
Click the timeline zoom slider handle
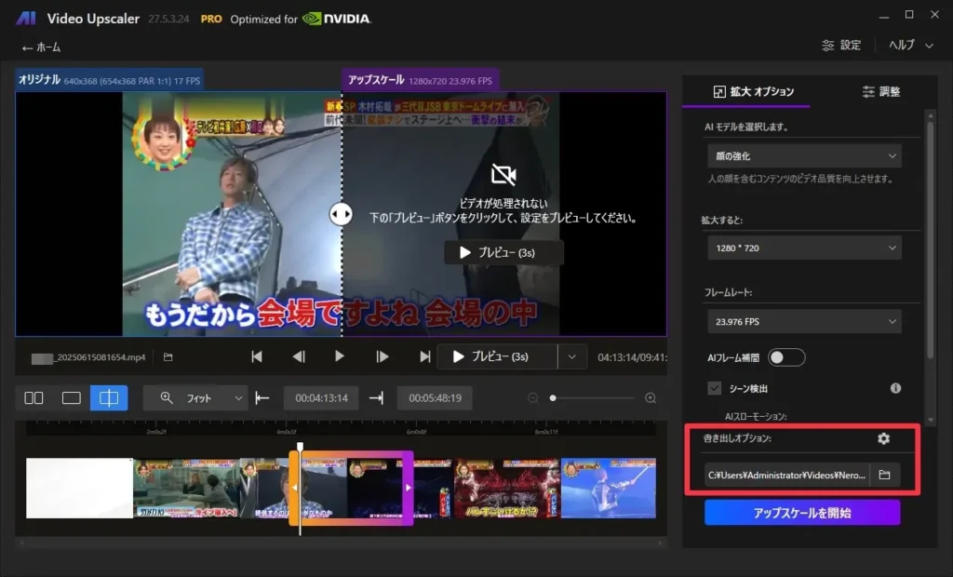pos(553,398)
